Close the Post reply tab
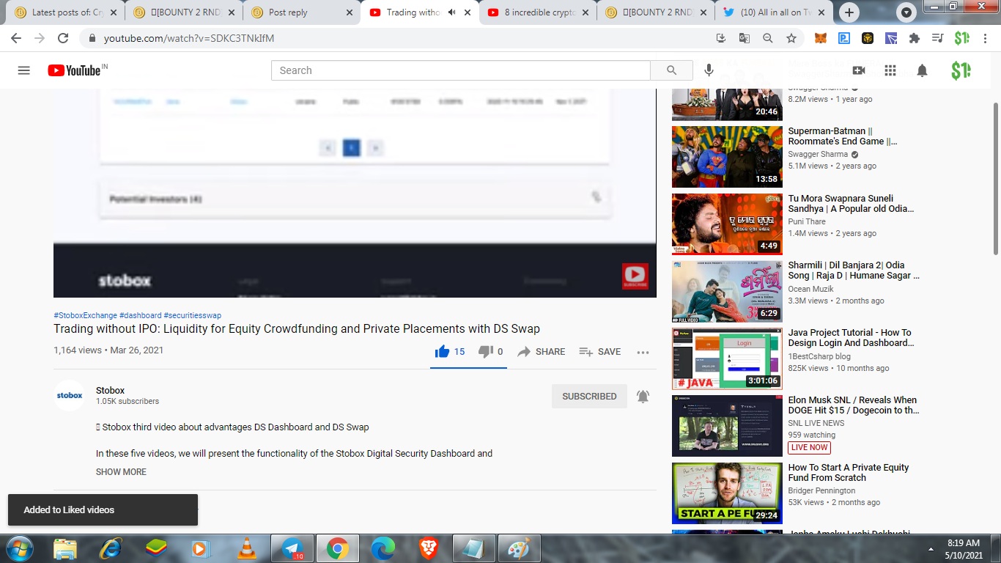 [x=349, y=12]
